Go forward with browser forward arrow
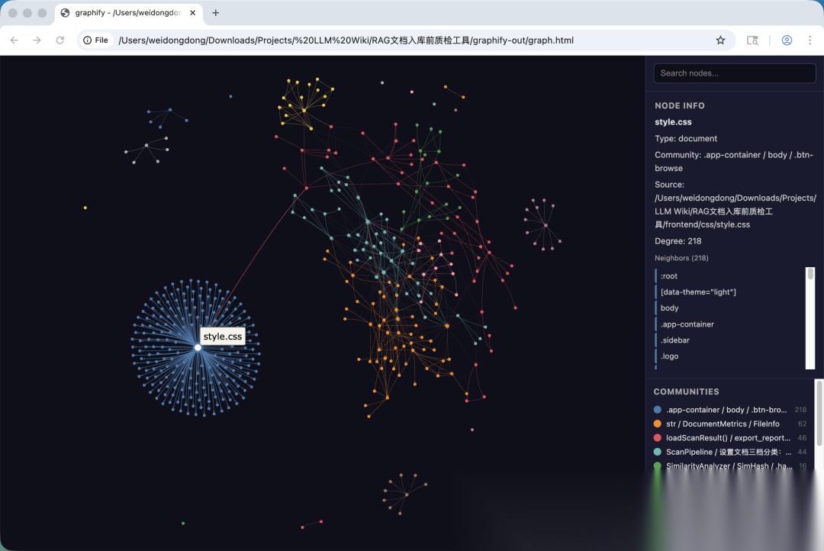The height and width of the screenshot is (551, 824). 37,40
